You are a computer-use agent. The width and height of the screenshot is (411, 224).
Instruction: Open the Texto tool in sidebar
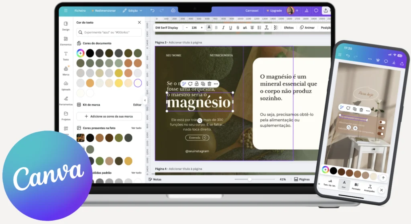point(65,55)
